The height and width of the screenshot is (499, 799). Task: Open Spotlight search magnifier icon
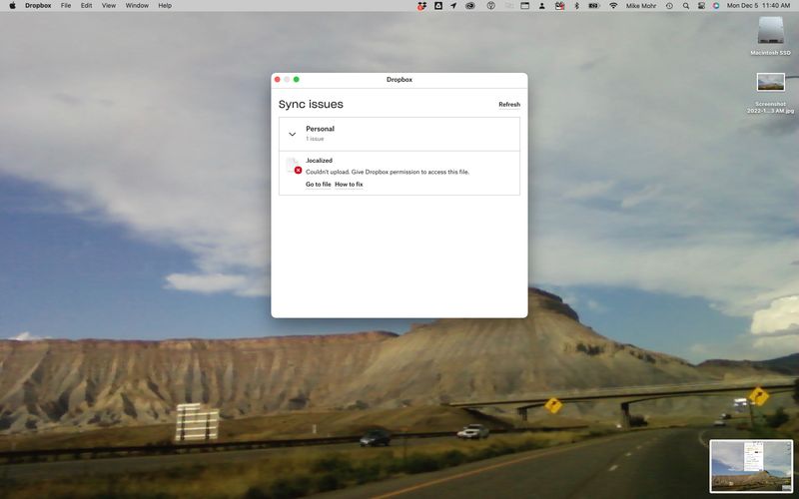(x=686, y=6)
